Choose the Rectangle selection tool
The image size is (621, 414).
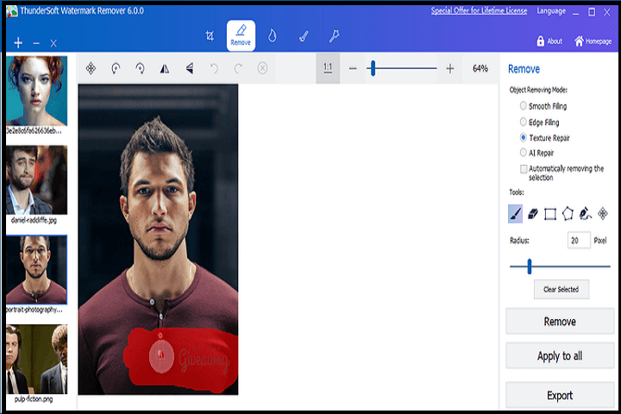(x=550, y=213)
